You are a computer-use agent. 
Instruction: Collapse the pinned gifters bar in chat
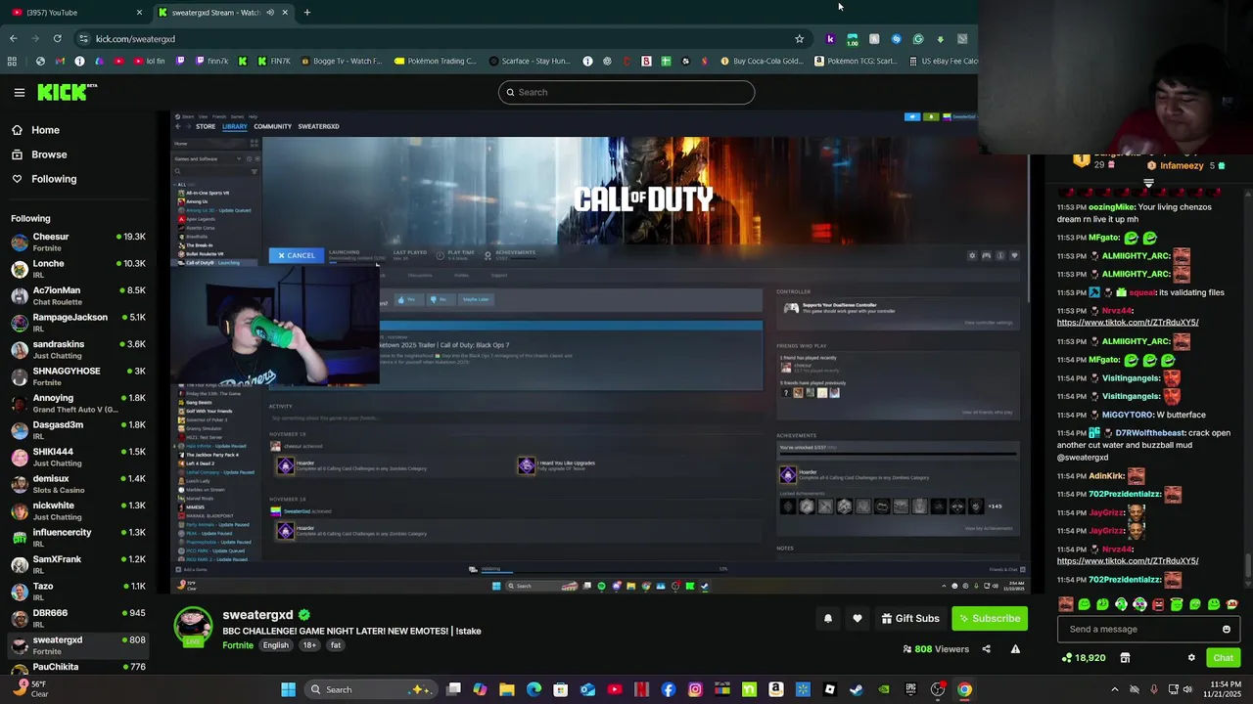click(1148, 182)
